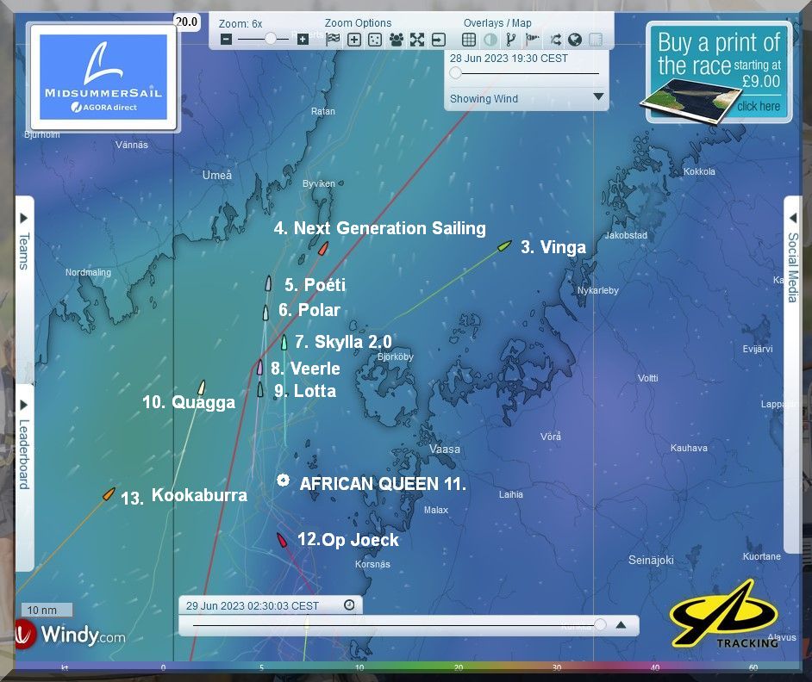The image size is (812, 682).
Task: Click the zoom out minus button
Action: coord(226,39)
